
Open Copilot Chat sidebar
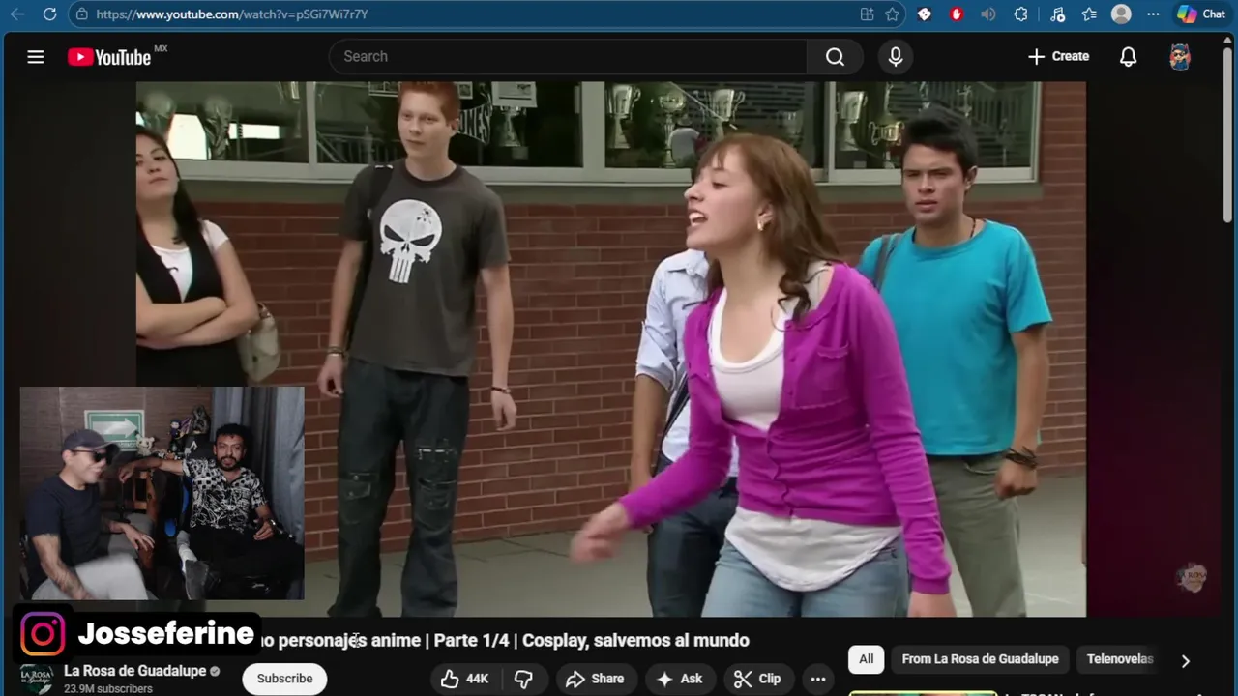(x=1201, y=14)
